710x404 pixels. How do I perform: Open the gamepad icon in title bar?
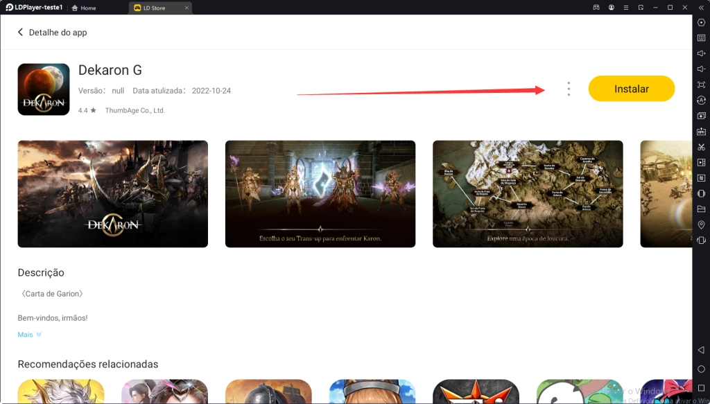[x=596, y=8]
